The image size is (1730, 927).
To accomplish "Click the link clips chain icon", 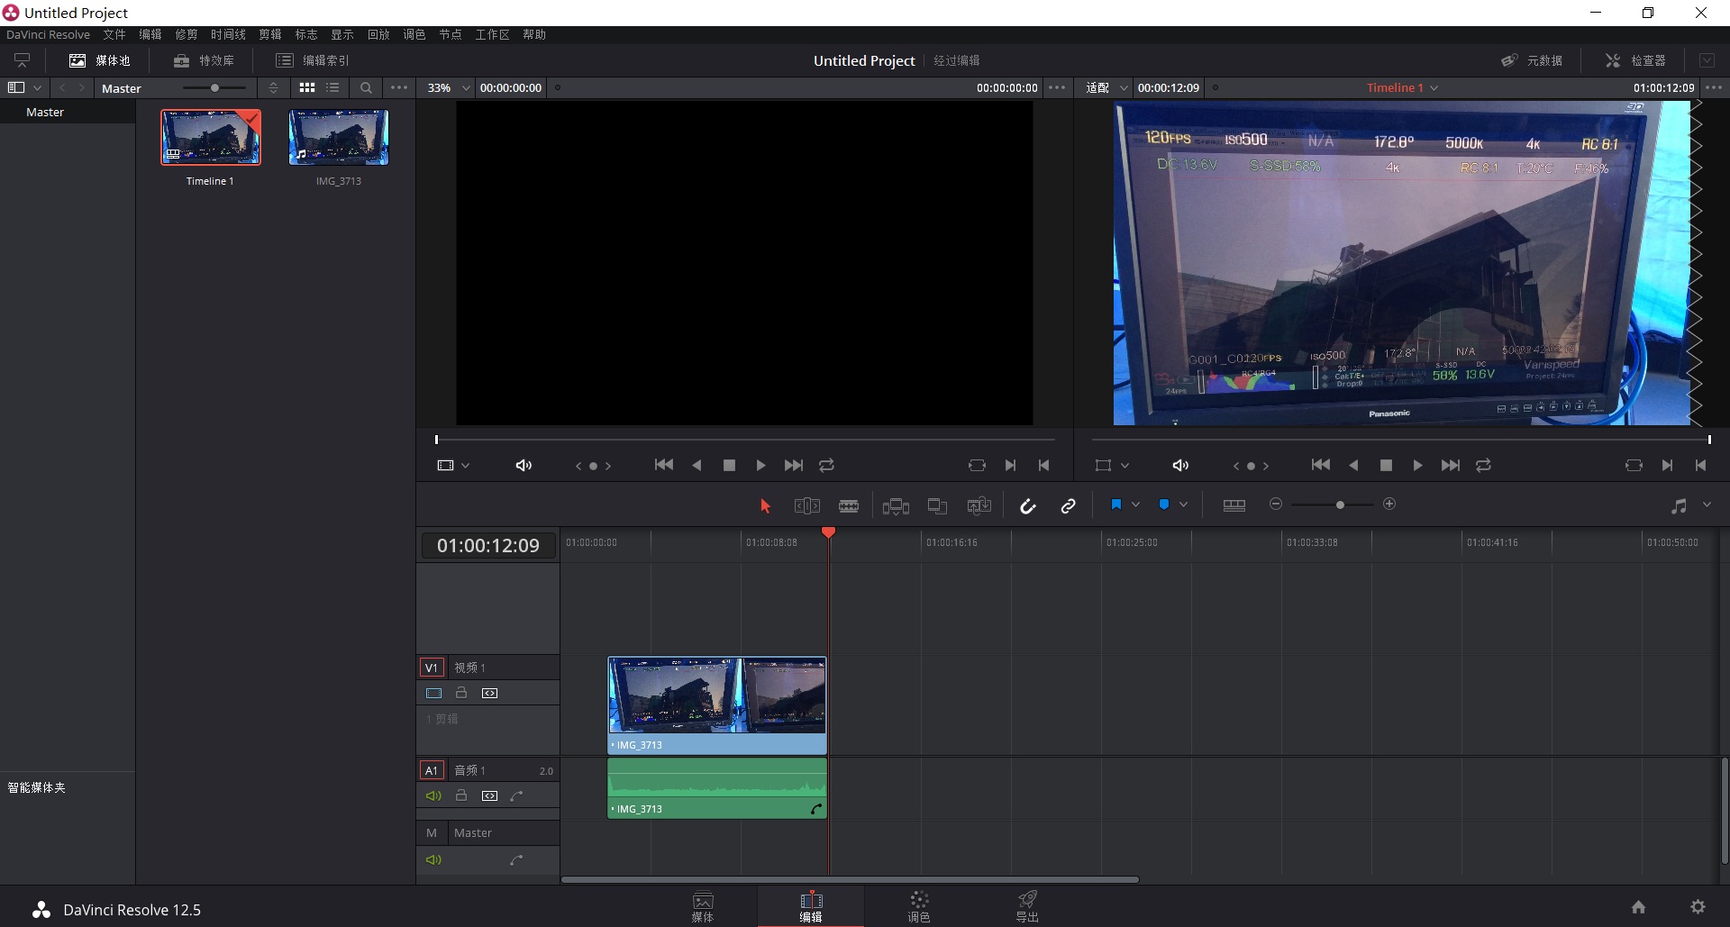I will tap(1068, 506).
